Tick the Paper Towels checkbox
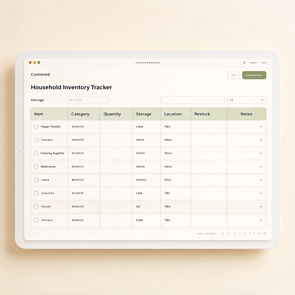295x295 pixels. pos(37,127)
